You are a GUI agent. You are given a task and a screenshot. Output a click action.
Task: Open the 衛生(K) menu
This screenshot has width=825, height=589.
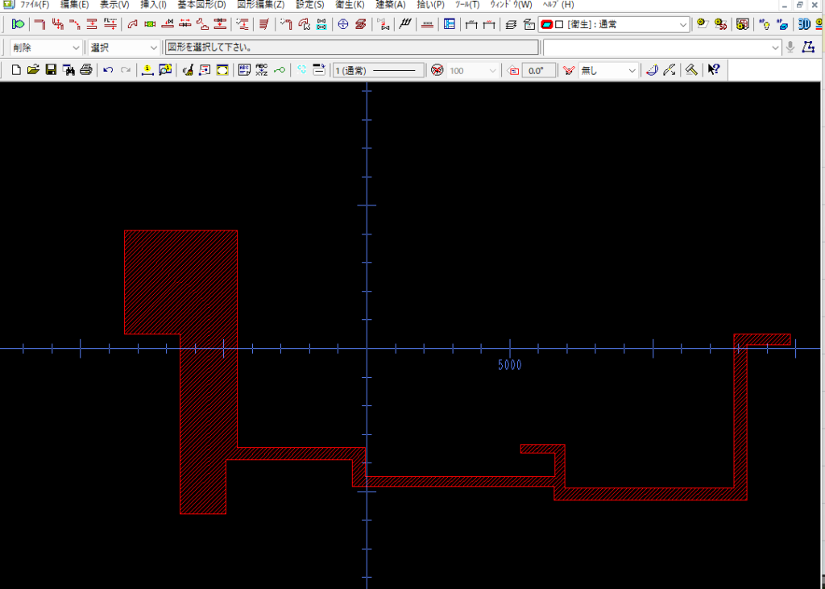[x=350, y=5]
